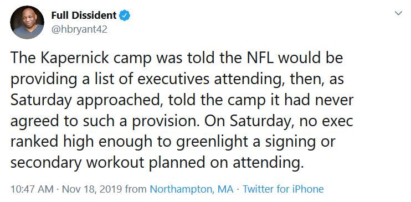Open the Full Dissident display name
The image size is (411, 202).
pos(84,15)
